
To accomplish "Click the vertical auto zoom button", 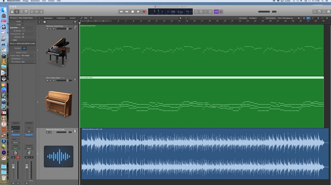I will pyautogui.click(x=304, y=18).
